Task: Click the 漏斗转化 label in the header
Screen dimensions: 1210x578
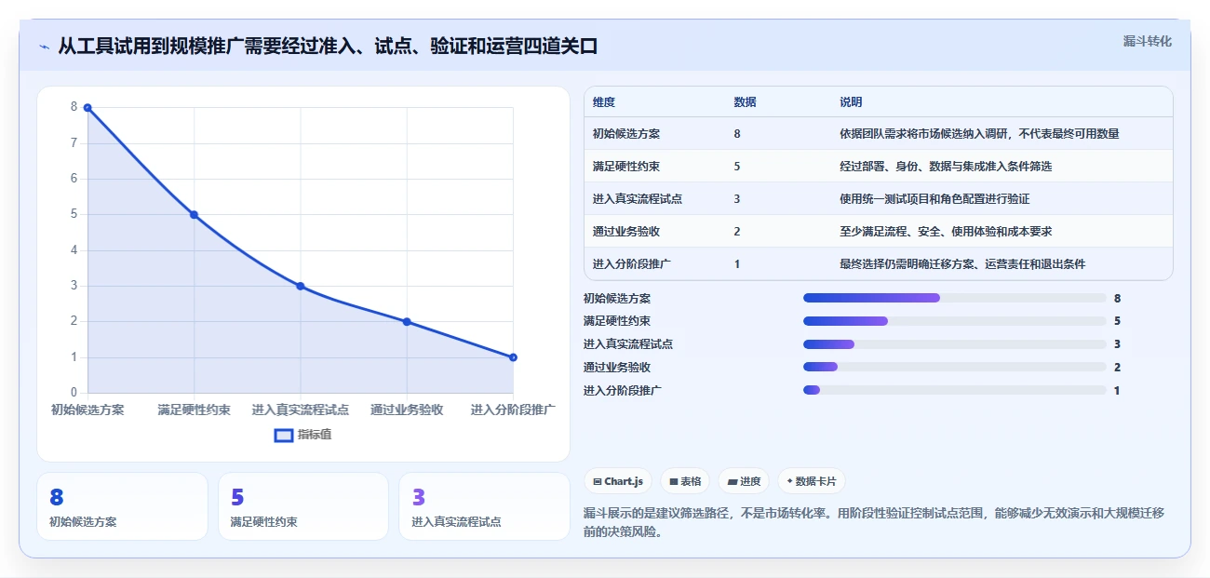Action: [x=1147, y=42]
